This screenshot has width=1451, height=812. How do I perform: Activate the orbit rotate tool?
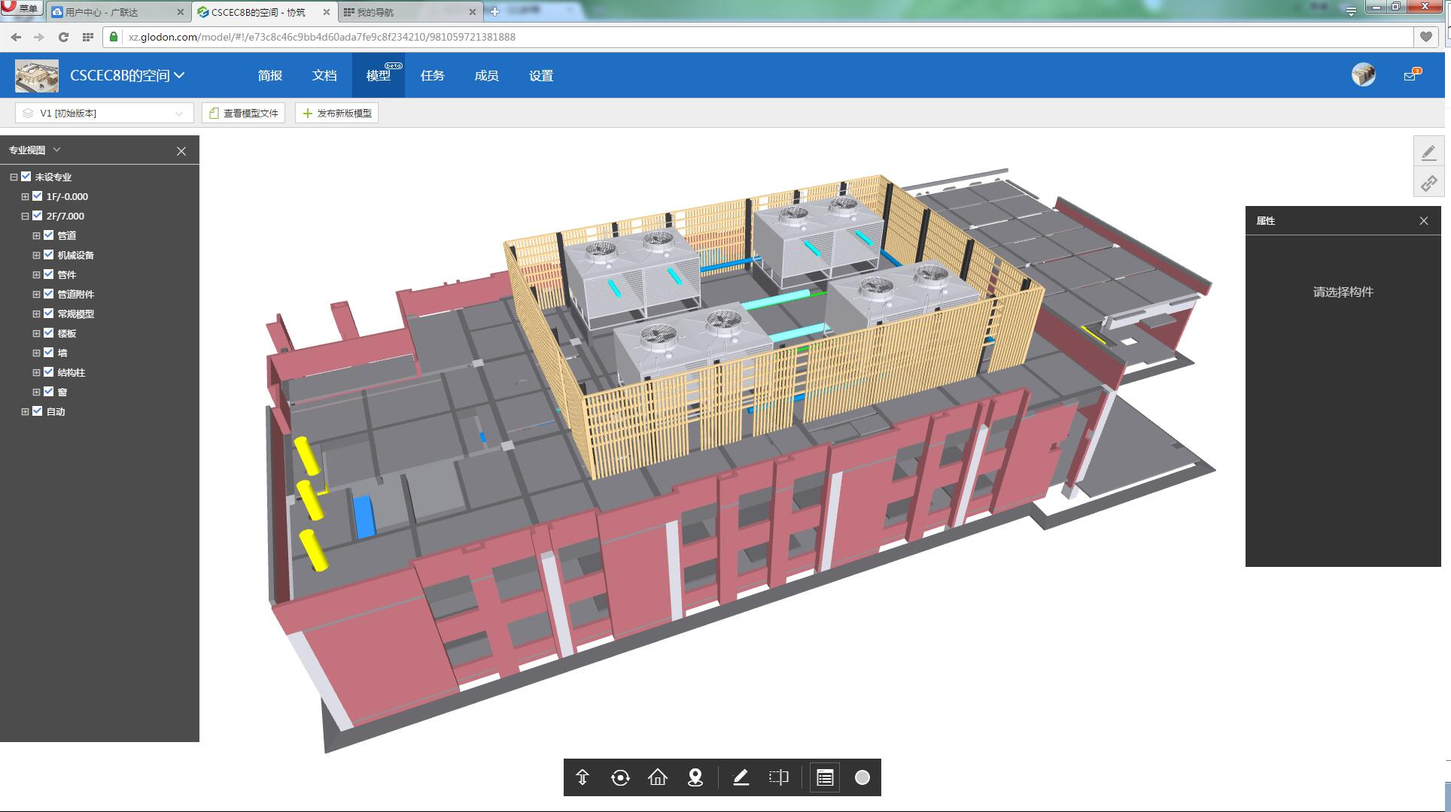[620, 777]
